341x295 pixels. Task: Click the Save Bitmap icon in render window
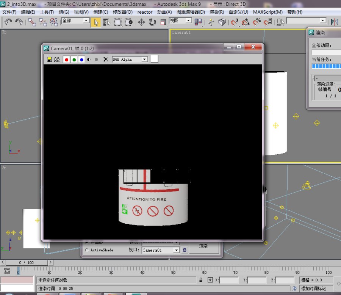pos(49,60)
